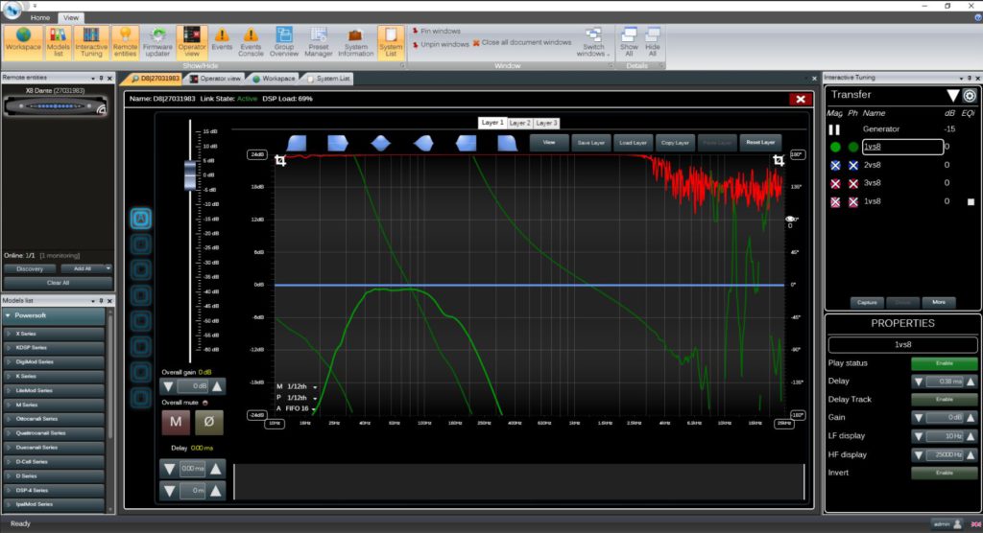Open the Events Console

click(251, 42)
